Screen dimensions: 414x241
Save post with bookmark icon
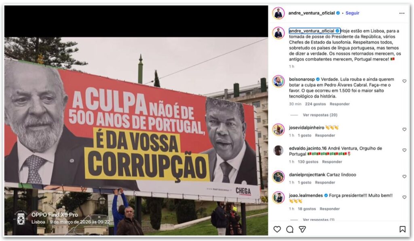[402, 229]
